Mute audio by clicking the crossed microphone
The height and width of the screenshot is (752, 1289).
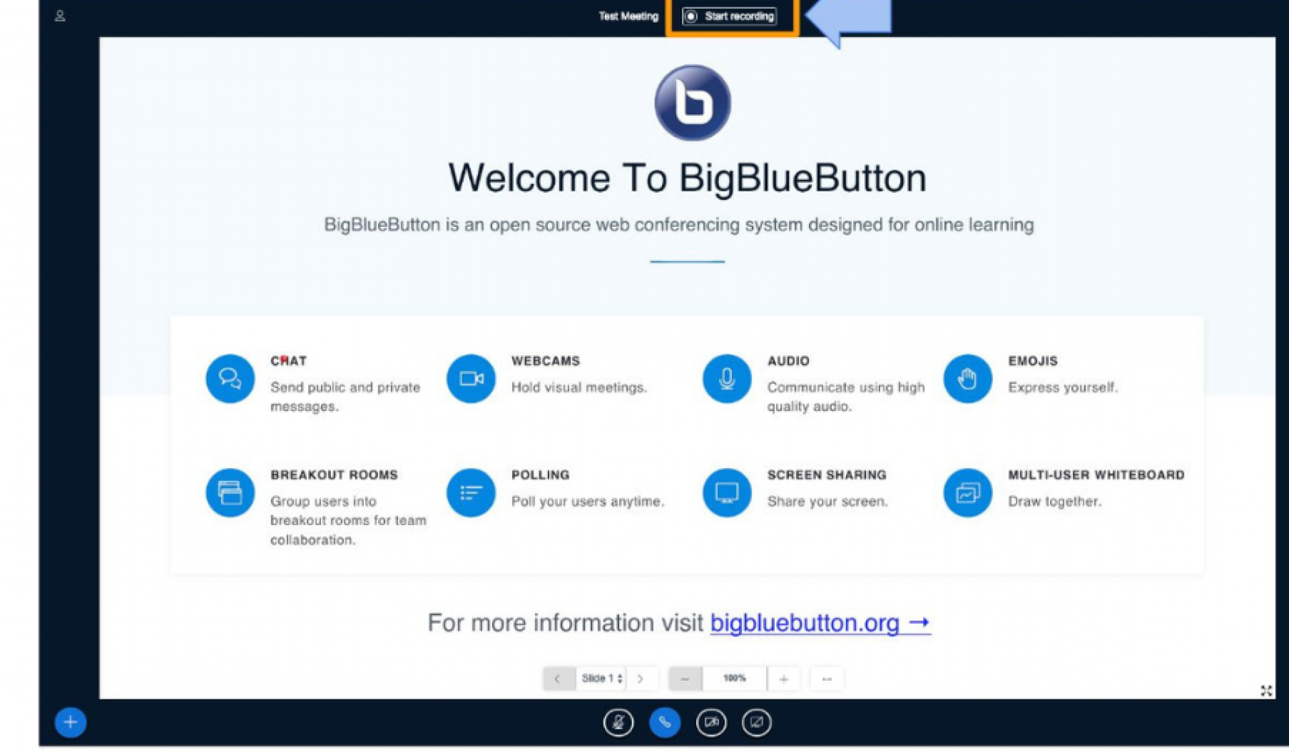tap(619, 723)
